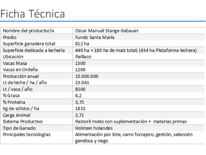
Task: Select the 23.041 litres value
Action: pos(82,83)
